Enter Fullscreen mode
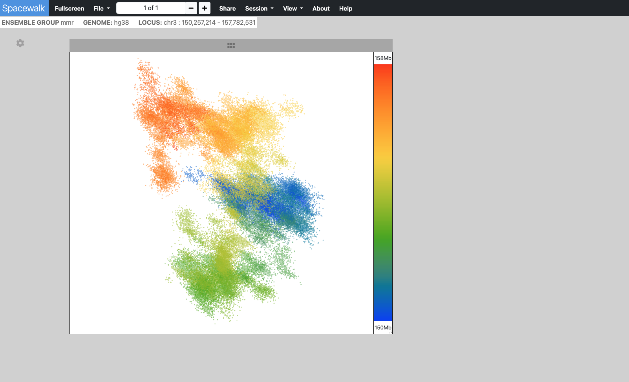Image resolution: width=629 pixels, height=382 pixels. point(69,8)
